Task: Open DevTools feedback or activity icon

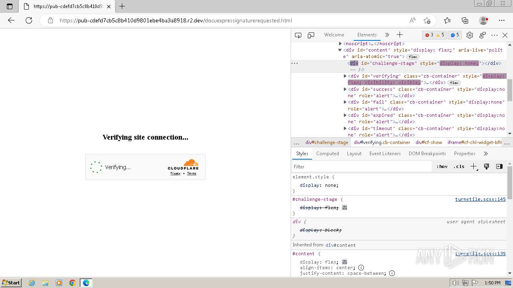Action: click(x=483, y=35)
